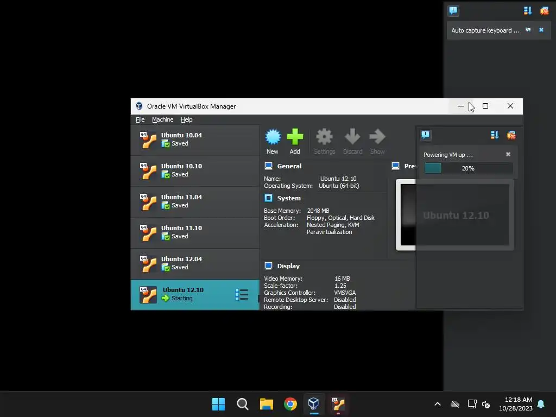The image size is (556, 417).
Task: Show hidden system tray icons
Action: (438, 404)
